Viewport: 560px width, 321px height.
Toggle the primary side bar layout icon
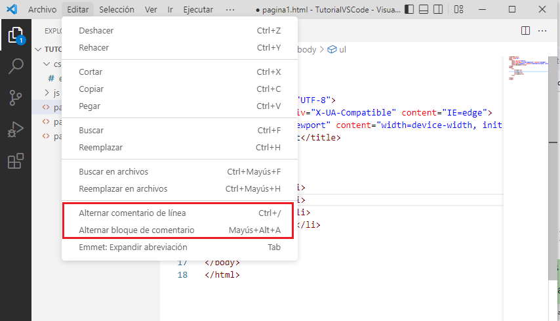[409, 9]
